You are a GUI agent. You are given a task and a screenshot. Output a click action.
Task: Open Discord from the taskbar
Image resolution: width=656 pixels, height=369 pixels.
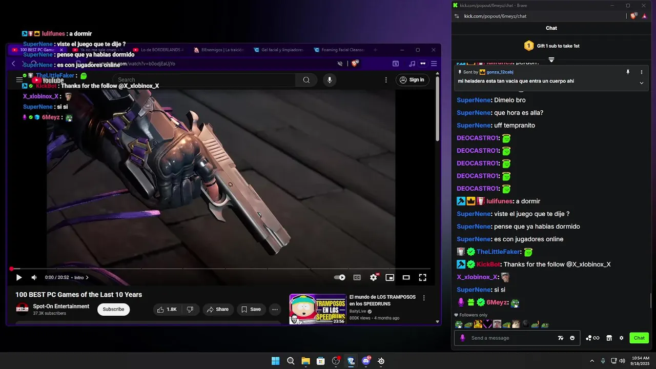click(x=366, y=361)
